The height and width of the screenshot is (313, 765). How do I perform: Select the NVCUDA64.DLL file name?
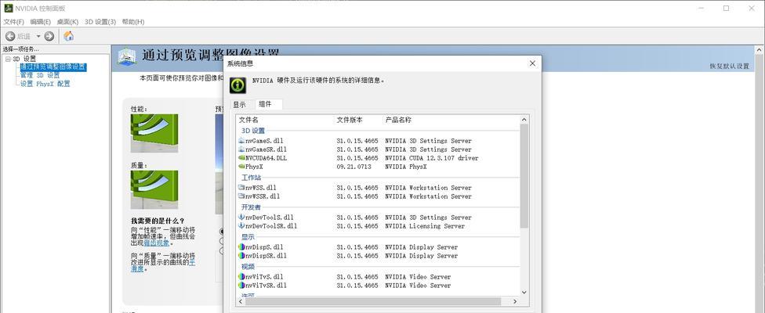266,158
